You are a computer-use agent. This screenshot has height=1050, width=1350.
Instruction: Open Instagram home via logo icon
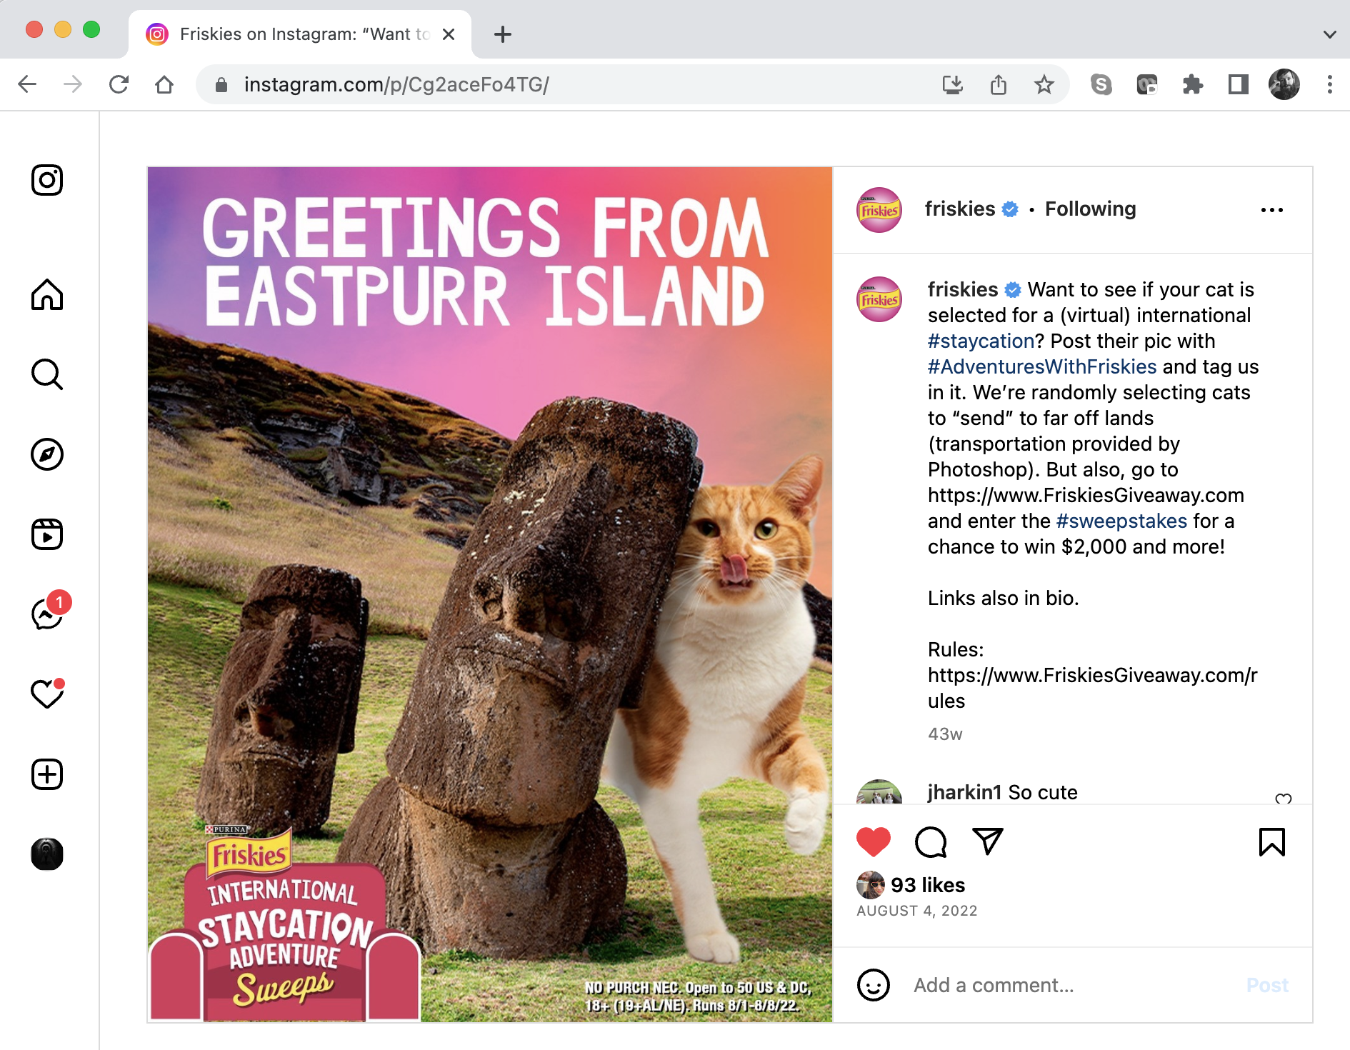click(47, 180)
